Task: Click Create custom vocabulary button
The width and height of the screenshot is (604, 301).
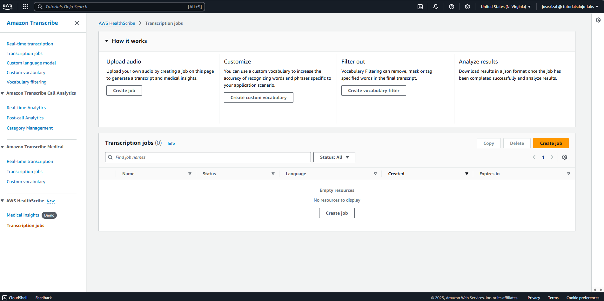Action: [x=258, y=97]
